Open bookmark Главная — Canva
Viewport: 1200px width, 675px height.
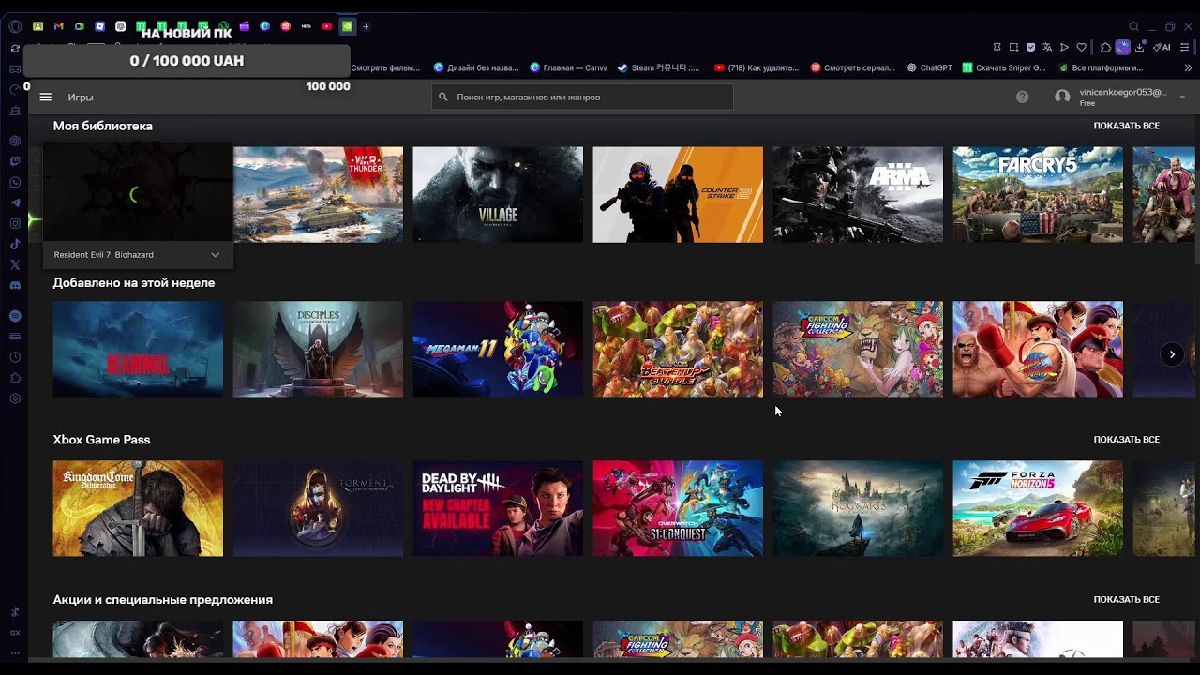click(569, 67)
